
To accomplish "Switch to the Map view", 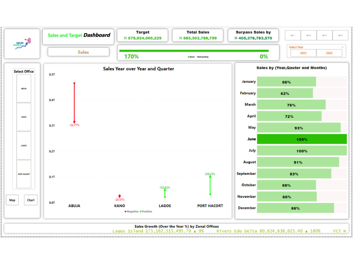I will click(x=12, y=200).
